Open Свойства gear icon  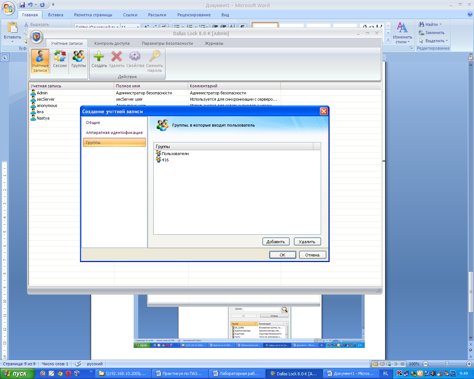point(135,59)
